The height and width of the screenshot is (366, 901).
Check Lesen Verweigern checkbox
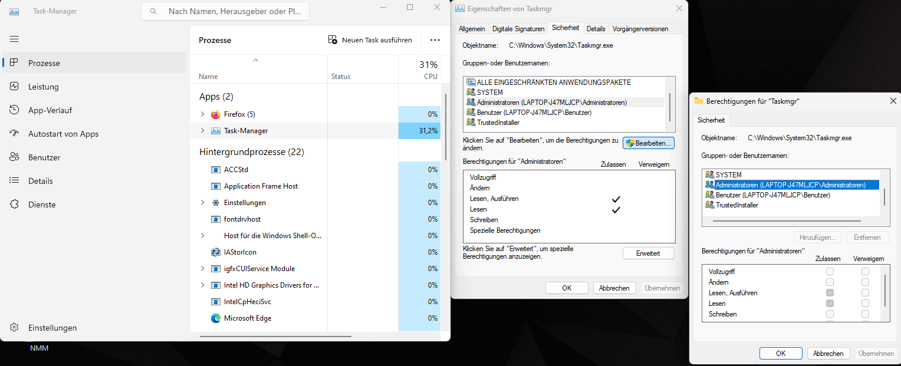click(865, 304)
